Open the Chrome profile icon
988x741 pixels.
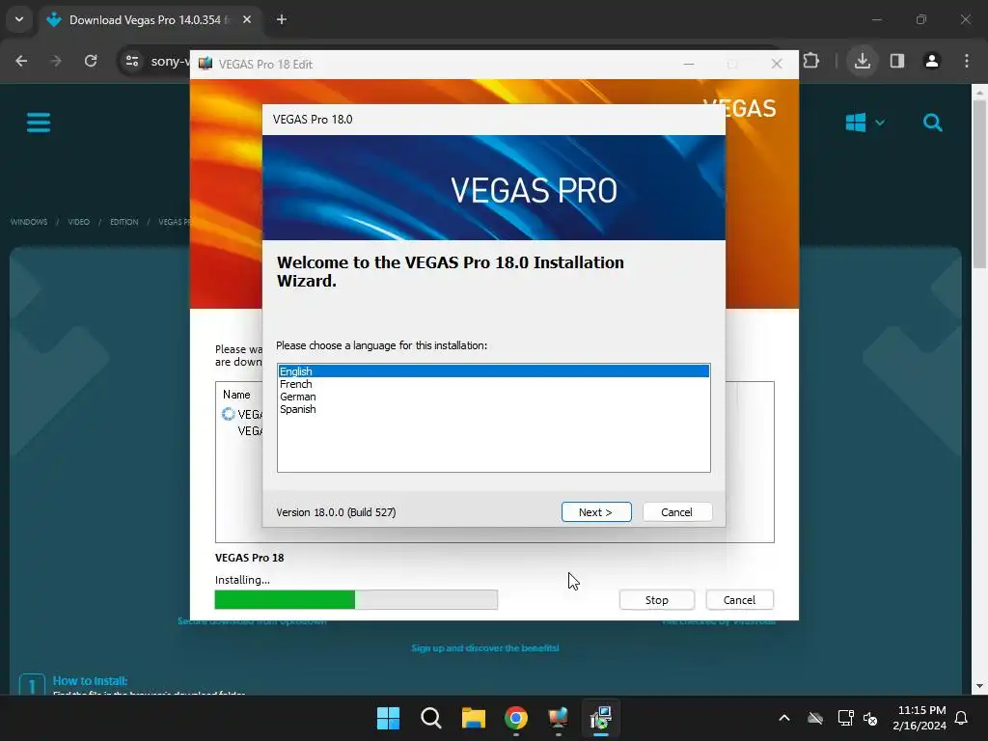click(x=932, y=61)
